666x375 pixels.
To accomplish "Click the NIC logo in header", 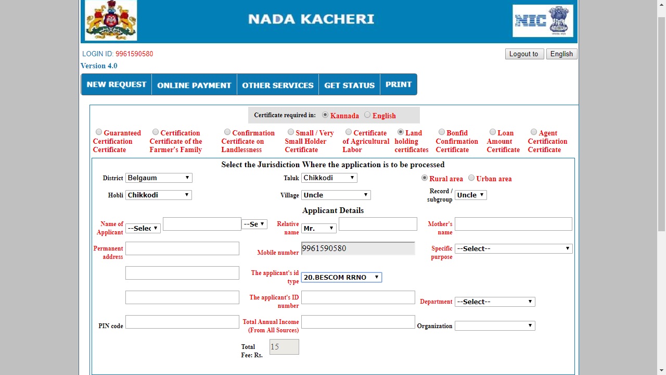I will pyautogui.click(x=543, y=21).
